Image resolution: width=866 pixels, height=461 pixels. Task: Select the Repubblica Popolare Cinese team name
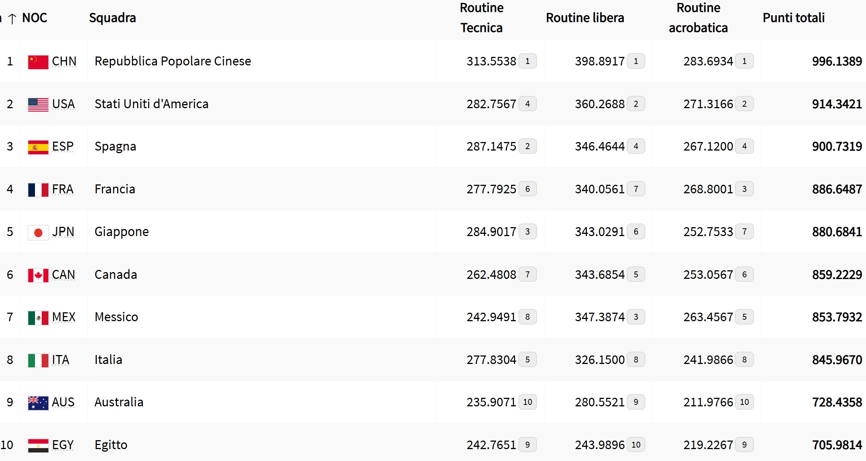click(173, 61)
